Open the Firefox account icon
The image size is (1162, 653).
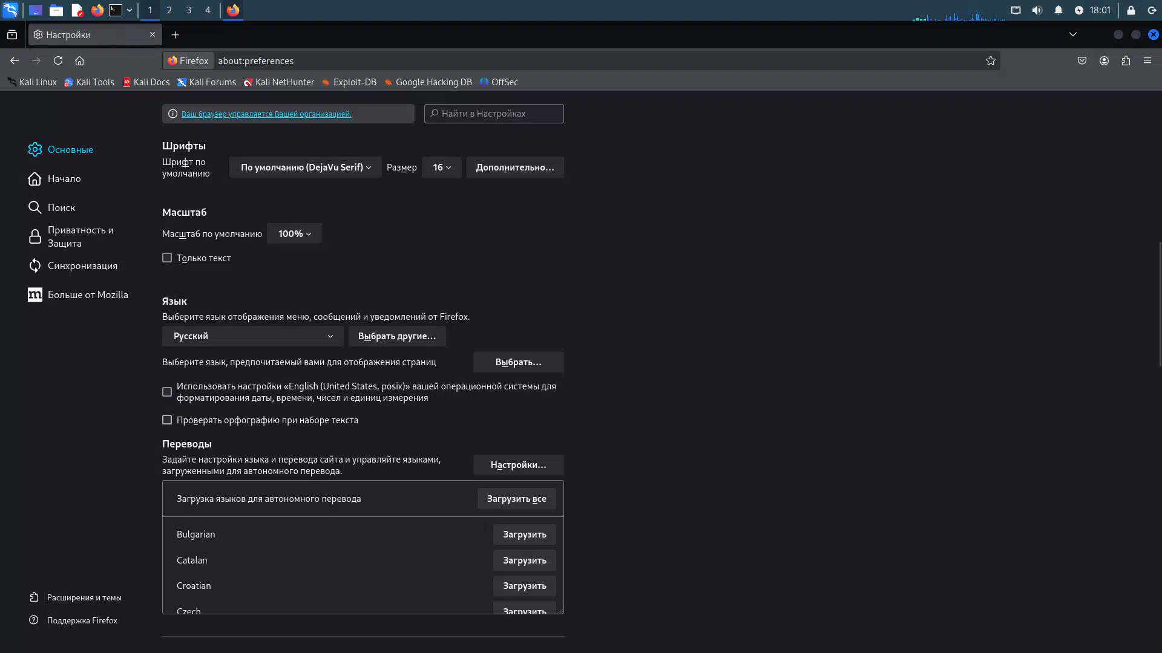[1104, 60]
